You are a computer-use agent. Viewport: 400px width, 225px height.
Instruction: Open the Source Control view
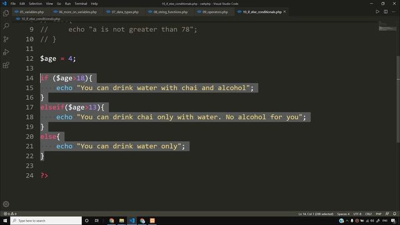coord(6,39)
